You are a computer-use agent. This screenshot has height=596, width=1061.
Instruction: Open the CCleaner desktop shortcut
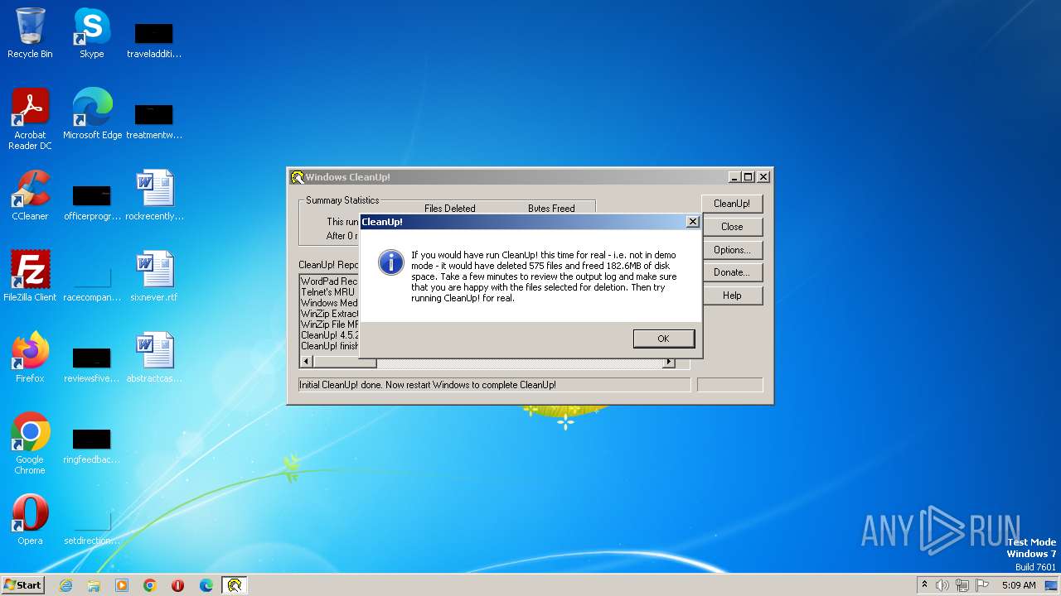pyautogui.click(x=30, y=195)
